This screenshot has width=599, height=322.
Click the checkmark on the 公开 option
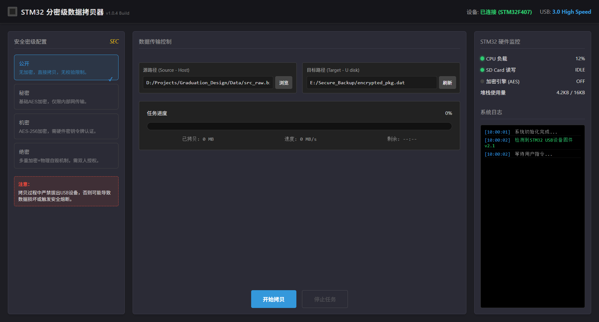click(x=110, y=79)
